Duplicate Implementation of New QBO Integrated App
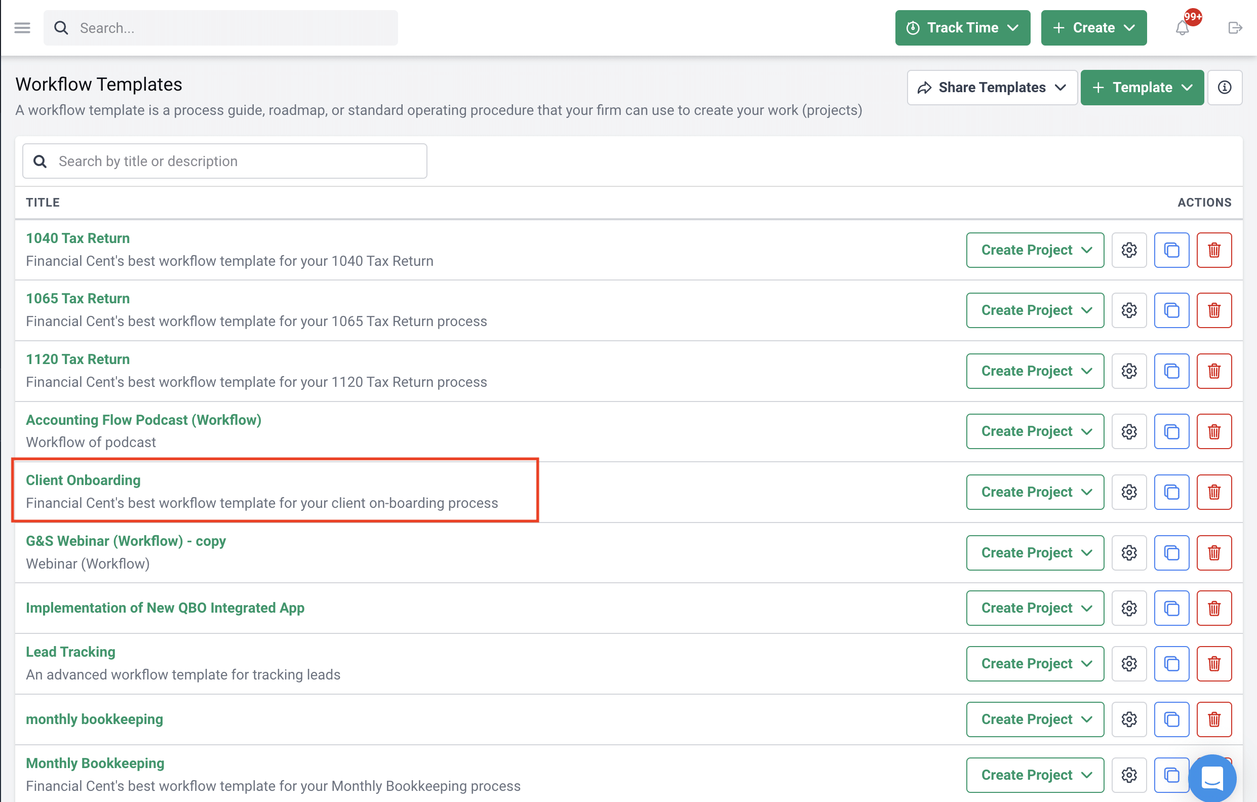Viewport: 1257px width, 802px height. [x=1171, y=608]
